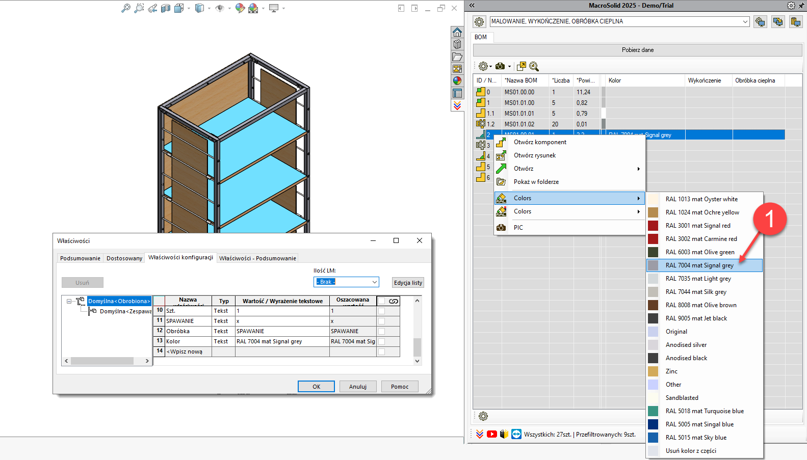
Task: Click the Hide/Show Items eye icon
Action: point(220,8)
